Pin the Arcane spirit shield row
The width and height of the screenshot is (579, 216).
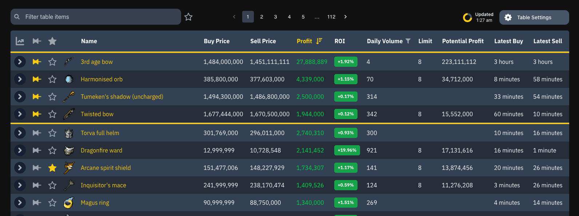(37, 168)
